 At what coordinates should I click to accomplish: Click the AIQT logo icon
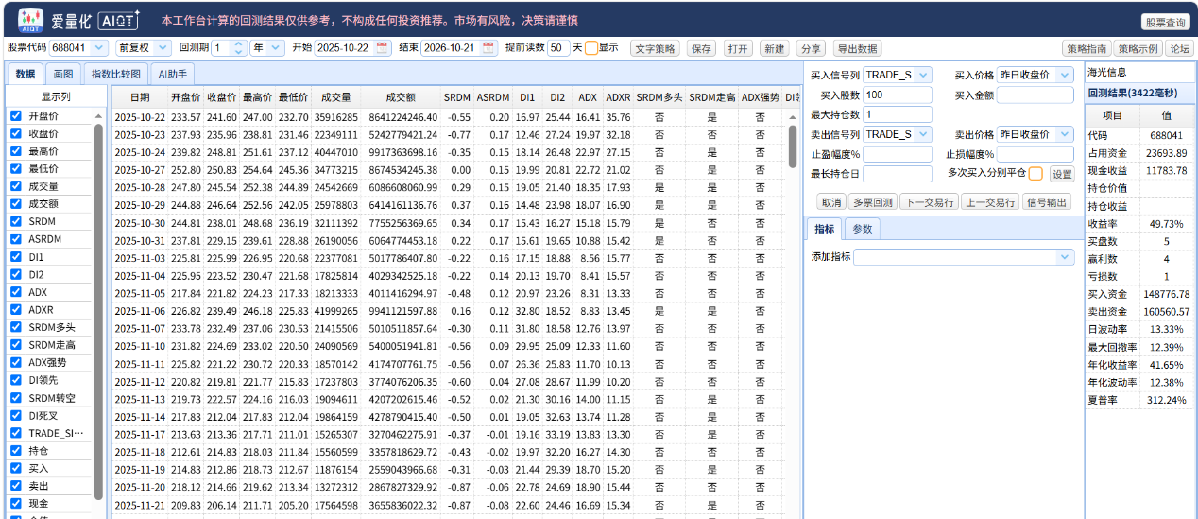tap(31, 19)
